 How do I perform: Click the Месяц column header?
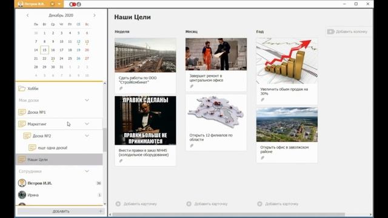(192, 31)
